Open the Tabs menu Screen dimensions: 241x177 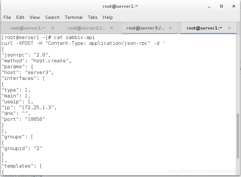pyautogui.click(x=93, y=17)
